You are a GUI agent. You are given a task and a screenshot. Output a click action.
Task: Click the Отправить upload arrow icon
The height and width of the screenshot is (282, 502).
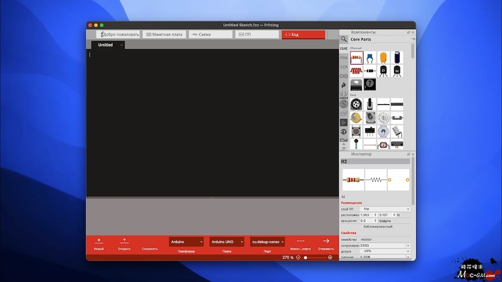coord(326,241)
